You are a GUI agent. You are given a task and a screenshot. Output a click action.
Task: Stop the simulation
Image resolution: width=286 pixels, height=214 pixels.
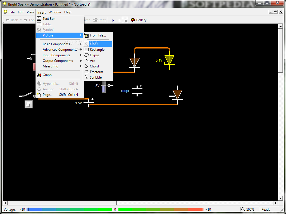tap(126, 20)
